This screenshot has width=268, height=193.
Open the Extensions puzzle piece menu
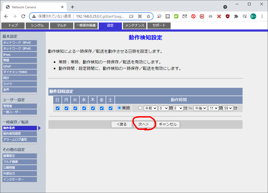click(x=236, y=16)
